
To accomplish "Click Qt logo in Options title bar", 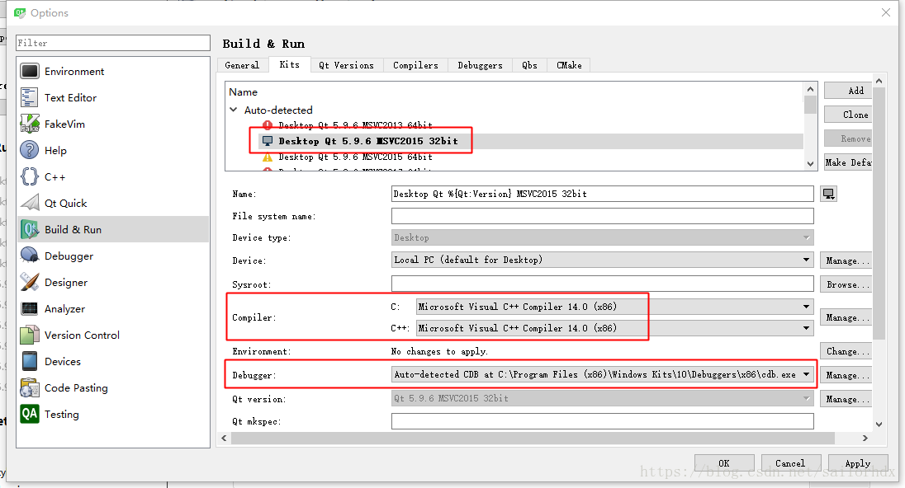I will (x=20, y=12).
